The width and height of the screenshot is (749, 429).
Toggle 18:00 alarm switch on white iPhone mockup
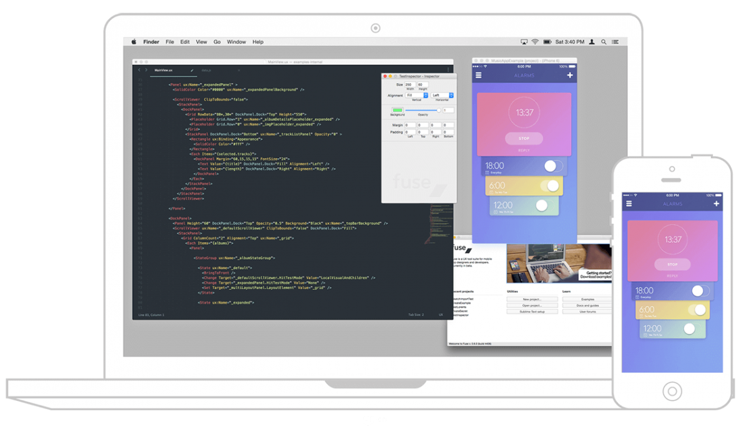pyautogui.click(x=701, y=291)
